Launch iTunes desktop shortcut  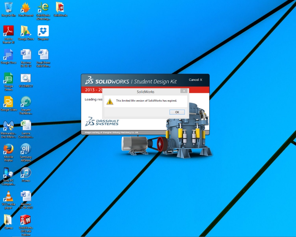tap(26, 175)
